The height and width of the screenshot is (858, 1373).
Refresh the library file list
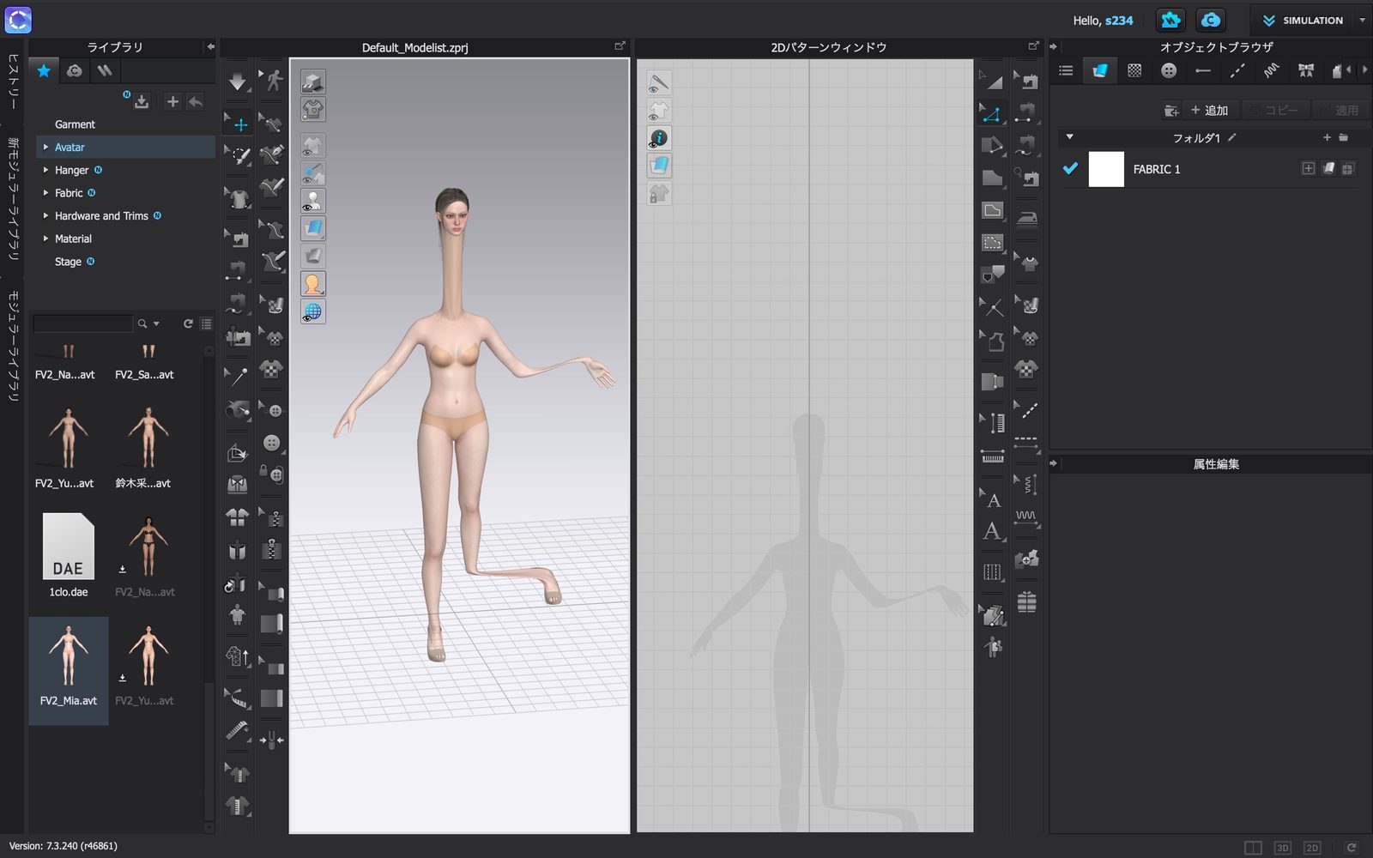188,323
